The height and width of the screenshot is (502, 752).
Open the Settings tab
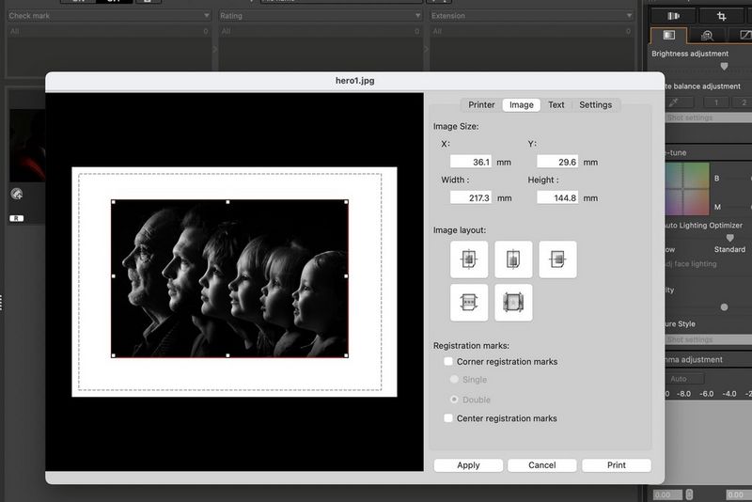(595, 105)
